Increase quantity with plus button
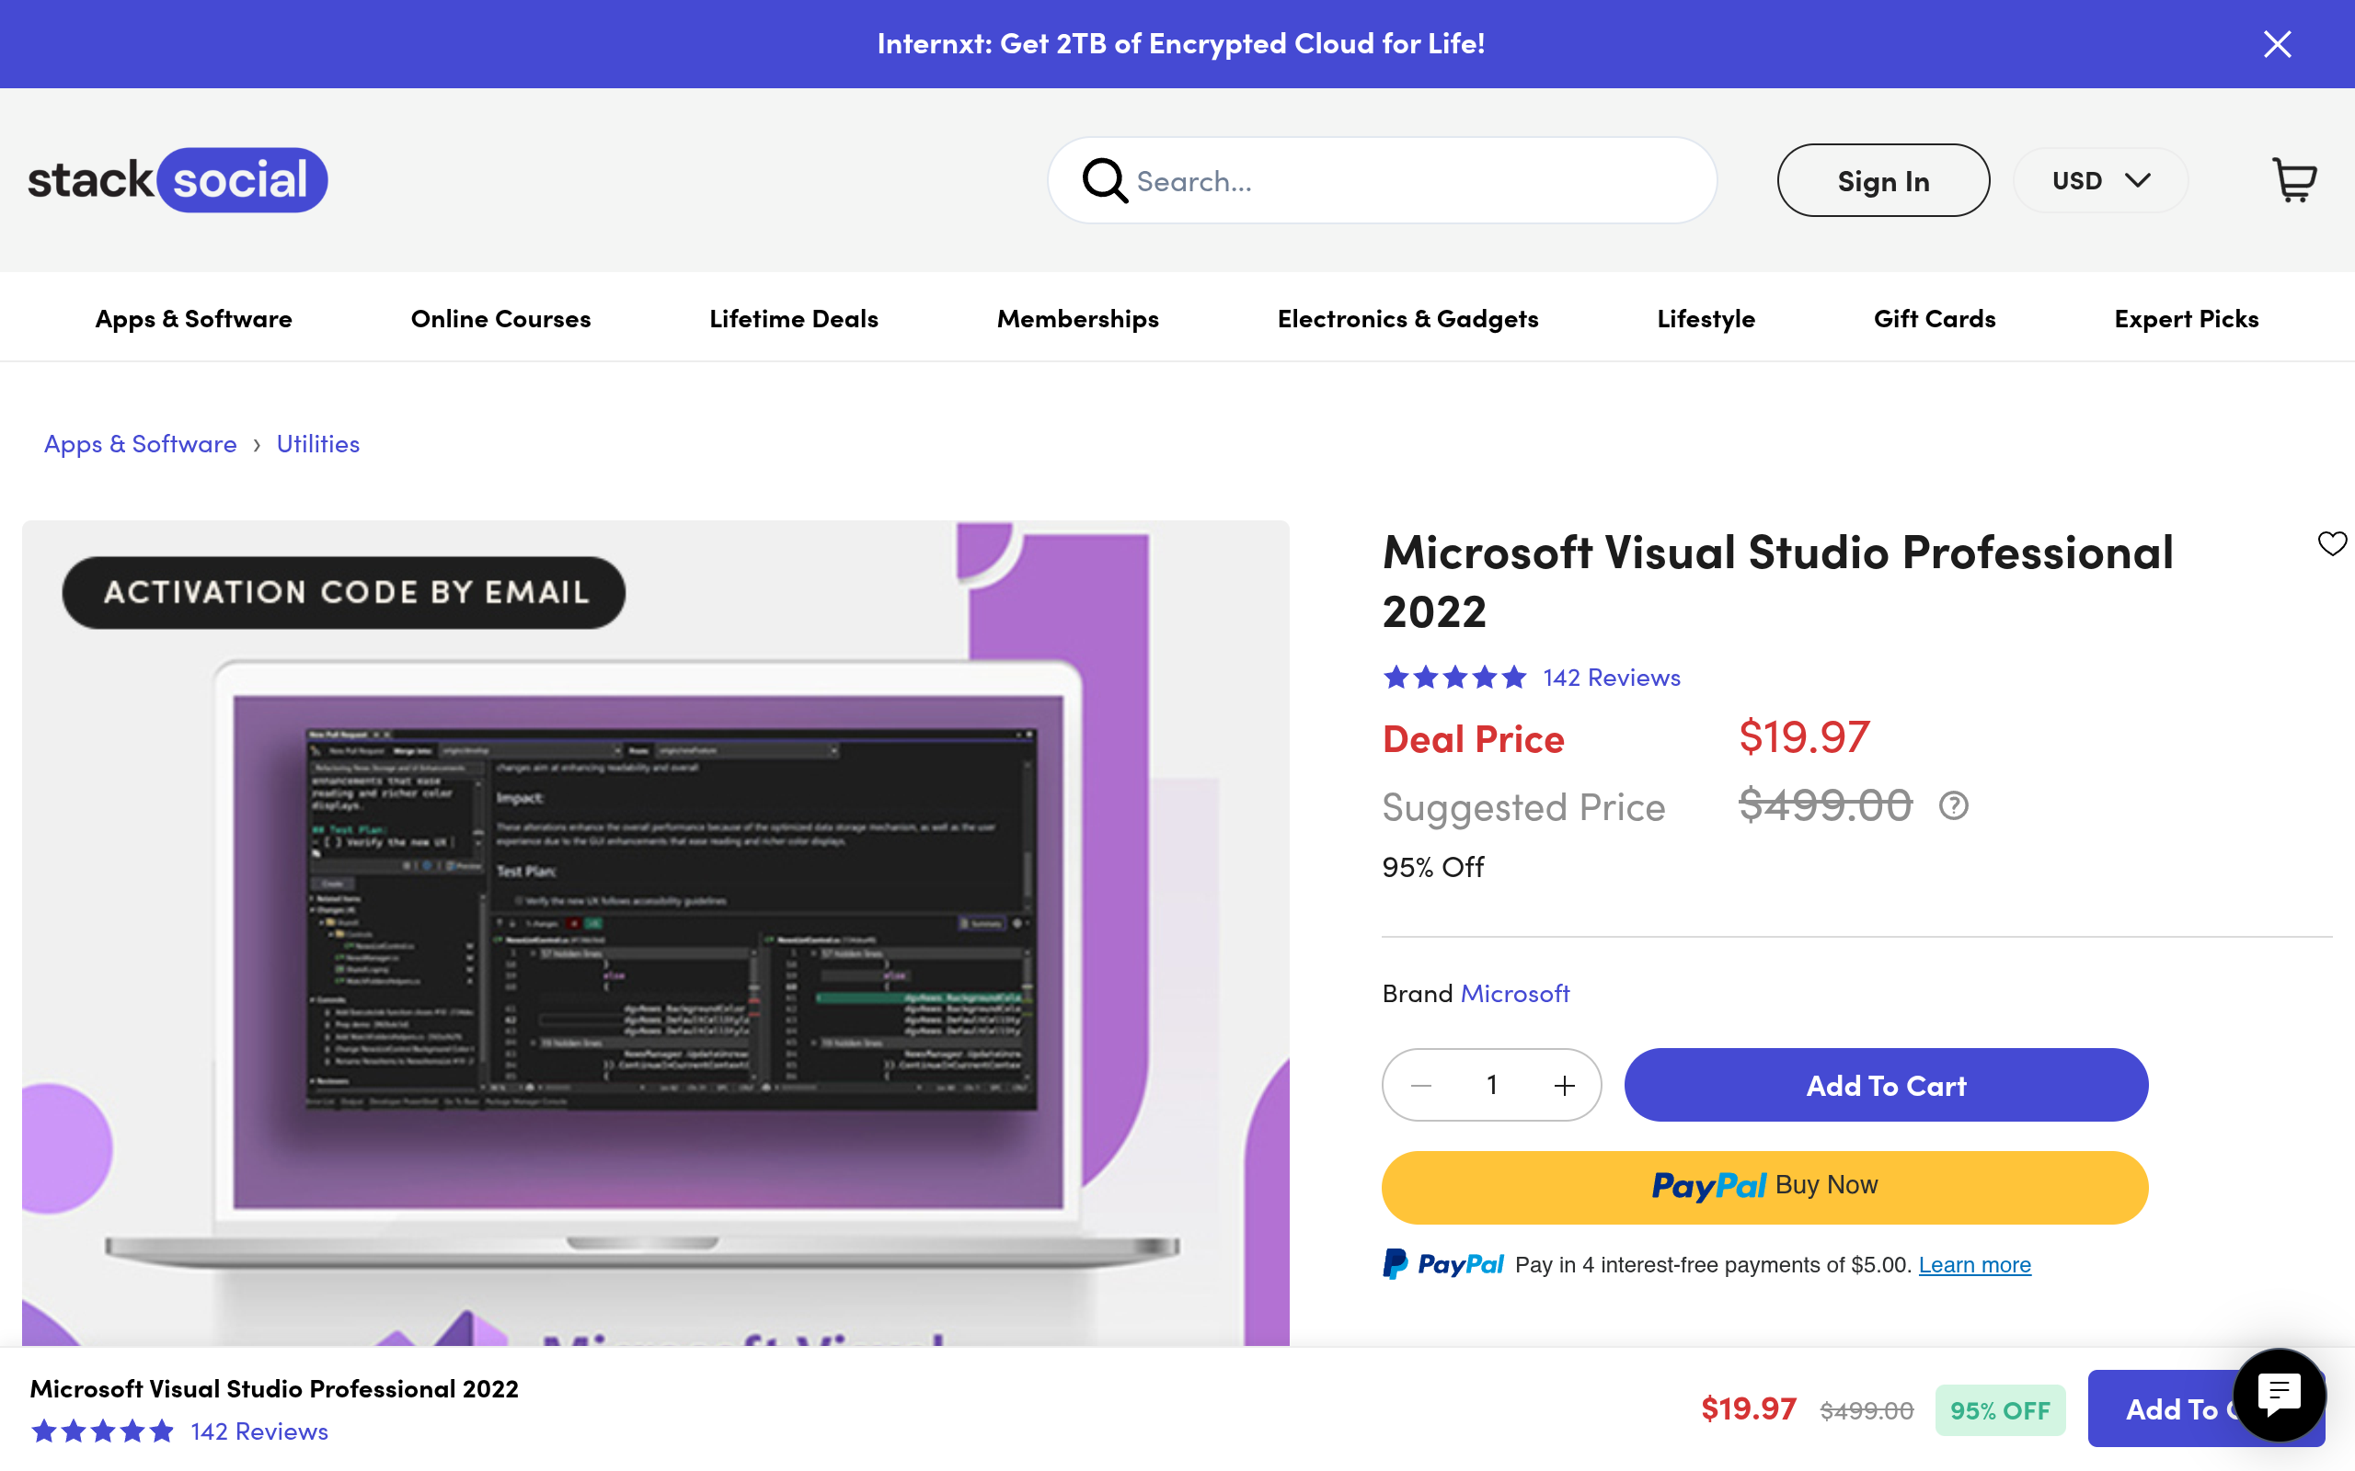 1564,1085
